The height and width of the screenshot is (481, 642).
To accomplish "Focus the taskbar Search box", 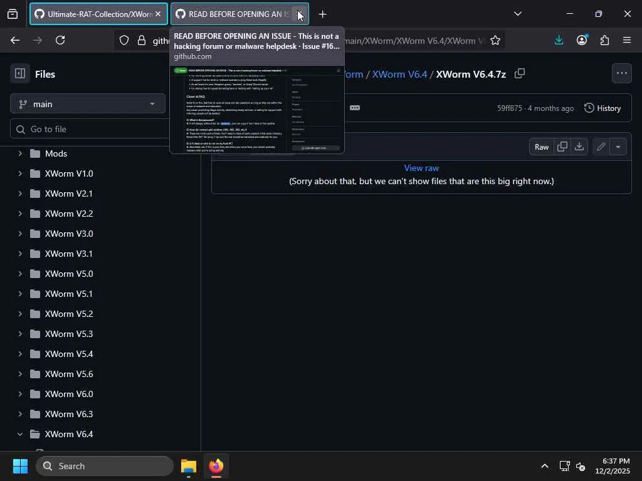I will [105, 466].
